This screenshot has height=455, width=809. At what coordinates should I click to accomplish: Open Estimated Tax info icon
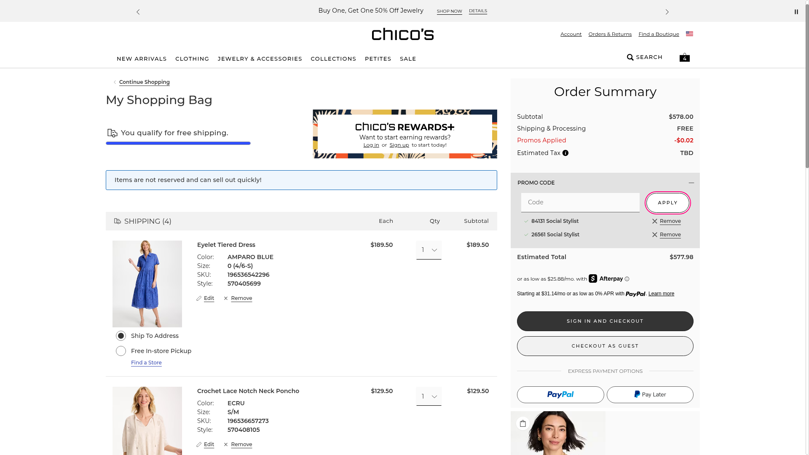pyautogui.click(x=565, y=153)
